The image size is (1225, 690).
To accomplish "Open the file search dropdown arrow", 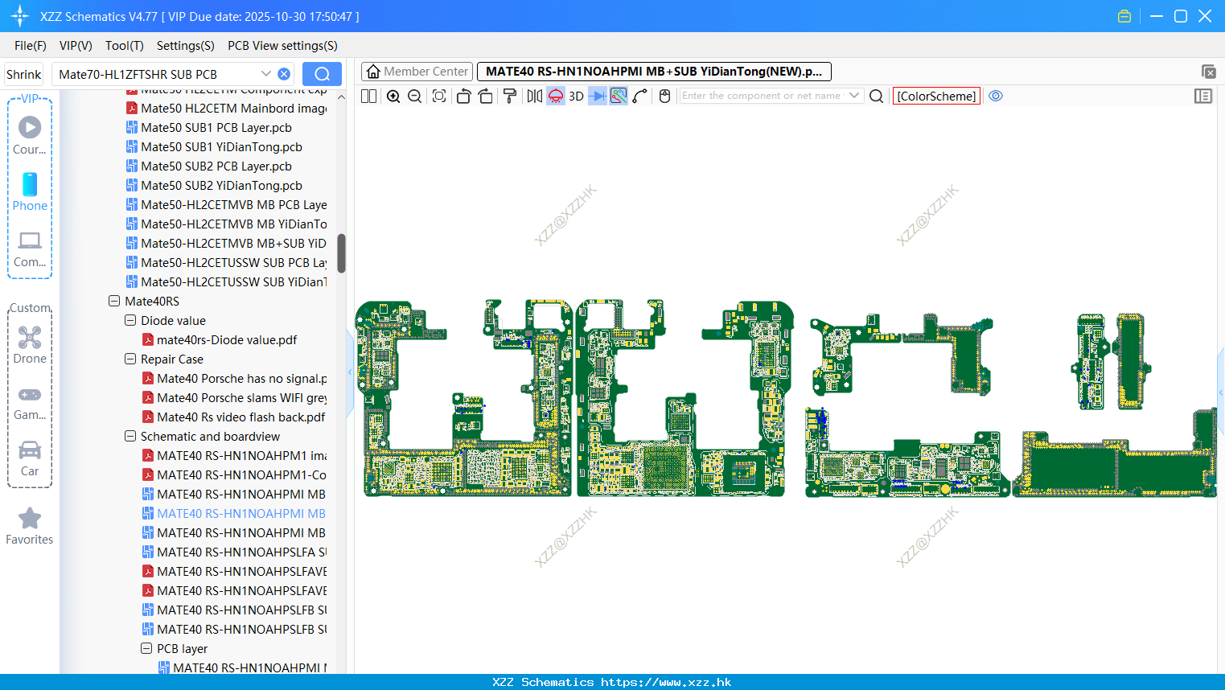I will point(265,74).
